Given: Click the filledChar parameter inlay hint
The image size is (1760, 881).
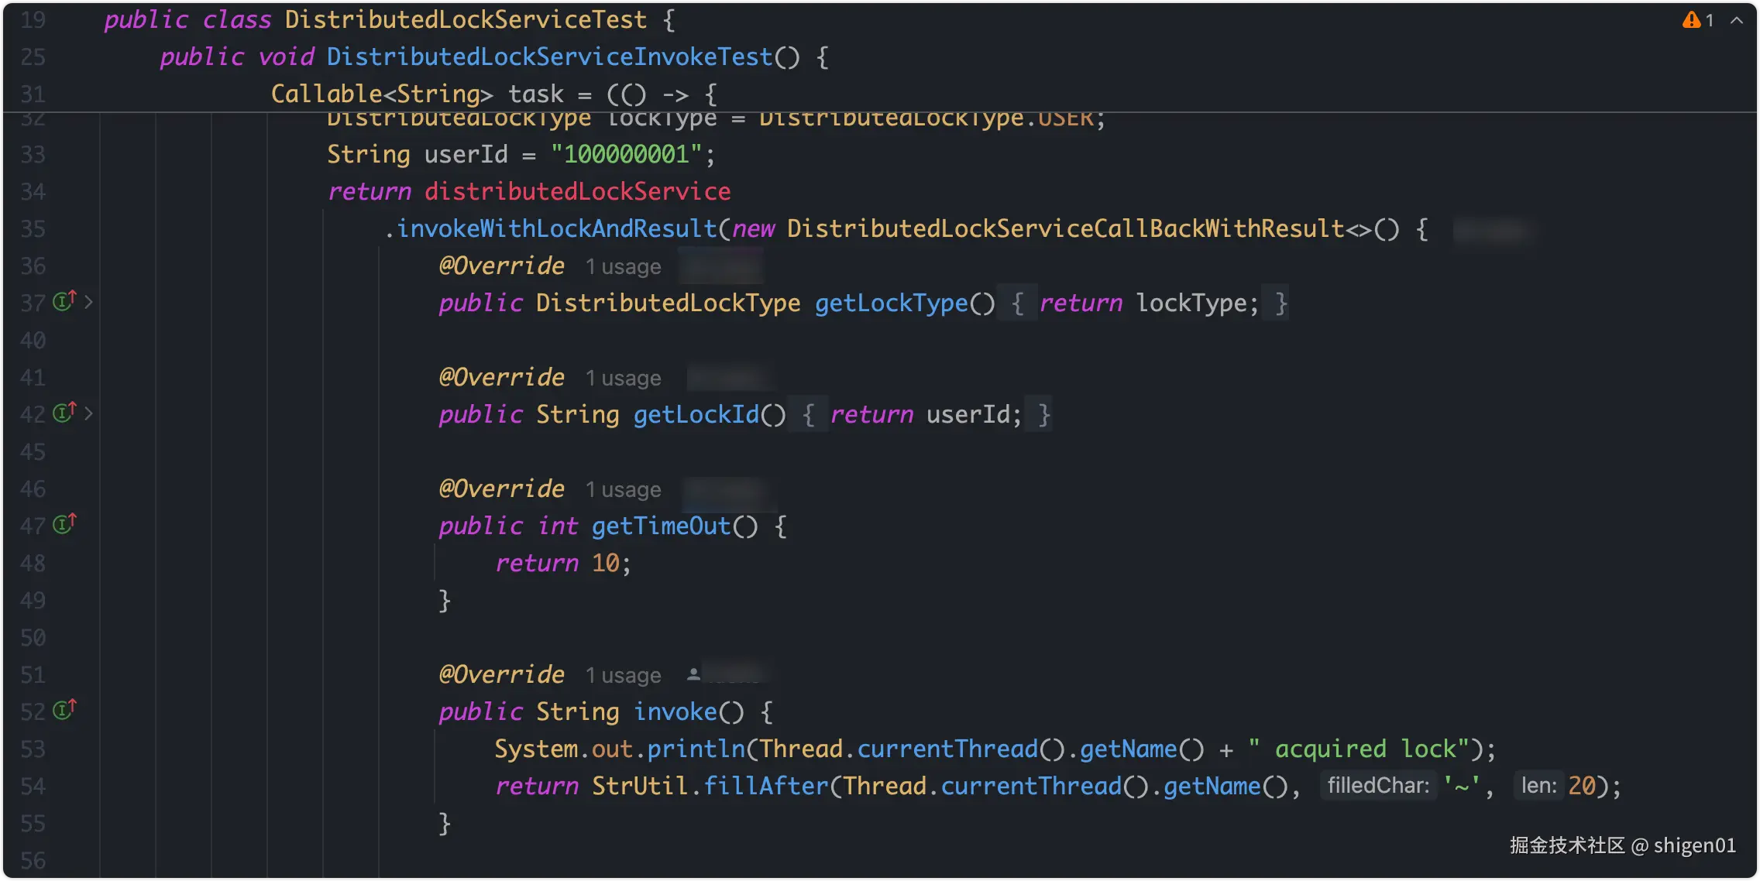Looking at the screenshot, I should (x=1377, y=786).
